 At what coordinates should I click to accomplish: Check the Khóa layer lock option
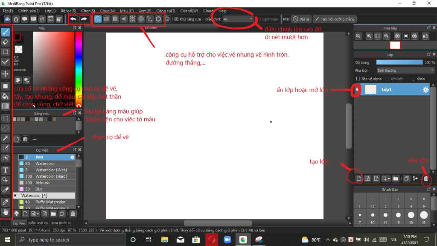413,79
